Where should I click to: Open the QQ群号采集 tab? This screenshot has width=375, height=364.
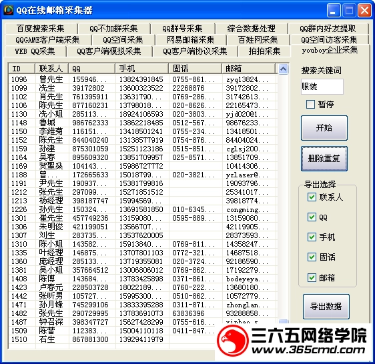click(182, 29)
